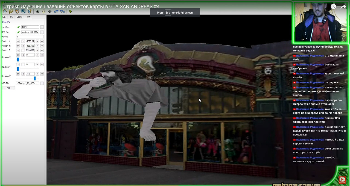Increase Position Z with the >> button

(42, 50)
